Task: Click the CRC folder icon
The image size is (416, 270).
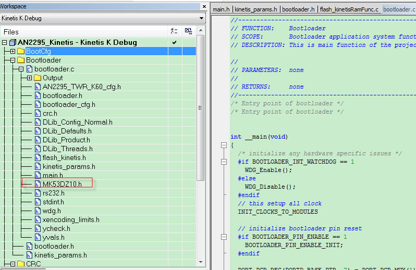Action: (x=21, y=264)
